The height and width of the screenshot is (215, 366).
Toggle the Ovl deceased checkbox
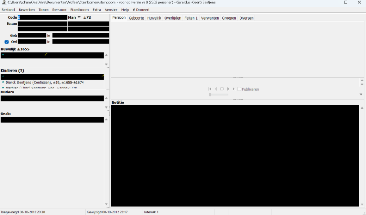pyautogui.click(x=7, y=42)
